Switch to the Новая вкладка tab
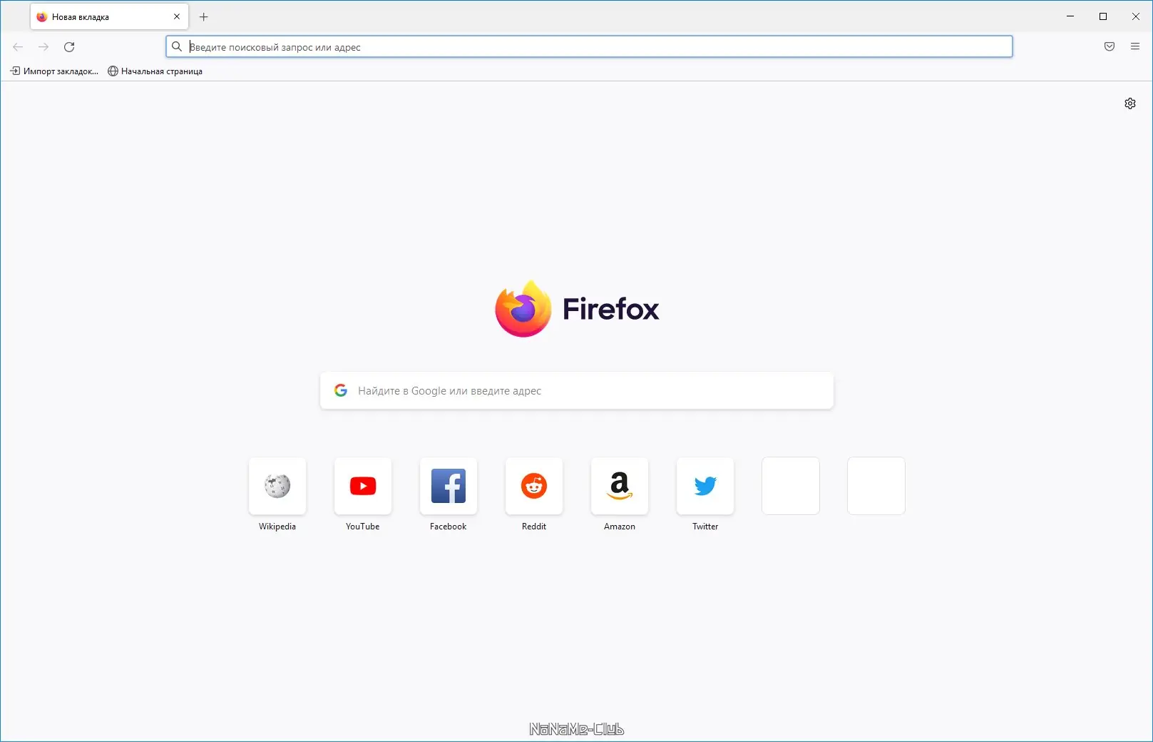This screenshot has width=1153, height=742. coord(100,16)
